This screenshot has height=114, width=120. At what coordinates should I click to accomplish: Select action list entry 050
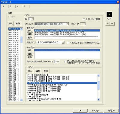click(14, 60)
